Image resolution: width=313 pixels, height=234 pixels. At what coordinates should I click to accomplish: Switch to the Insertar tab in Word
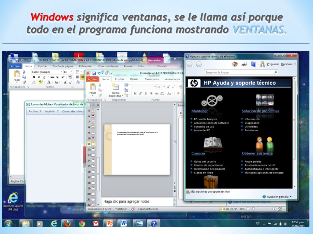(x=42, y=66)
